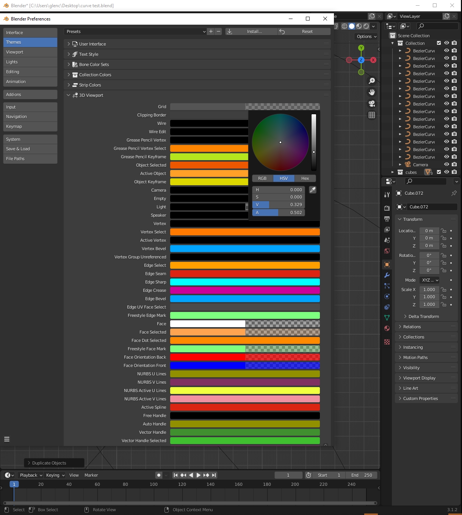Select rendered viewport shading

pos(366,26)
